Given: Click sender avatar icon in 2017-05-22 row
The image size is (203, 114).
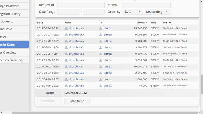Looking at the screenshot, I should click(x=66, y=66).
